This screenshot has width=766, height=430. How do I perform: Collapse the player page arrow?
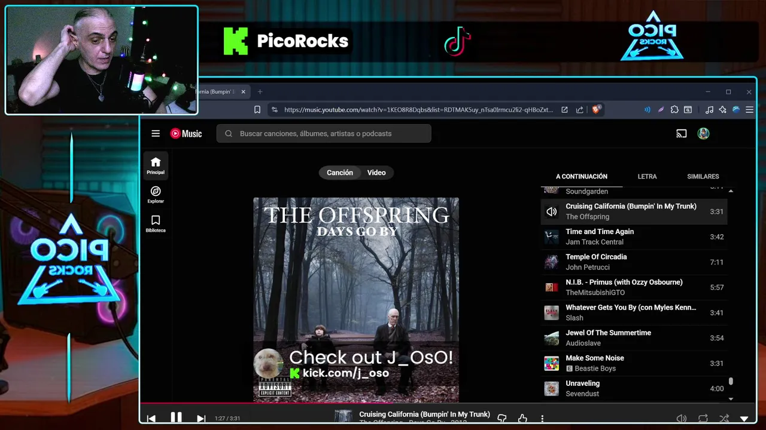click(744, 419)
